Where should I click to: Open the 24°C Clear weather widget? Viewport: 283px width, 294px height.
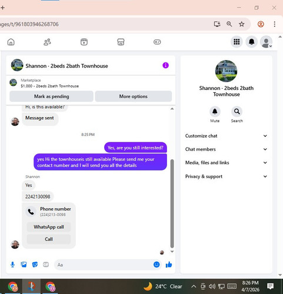click(163, 286)
